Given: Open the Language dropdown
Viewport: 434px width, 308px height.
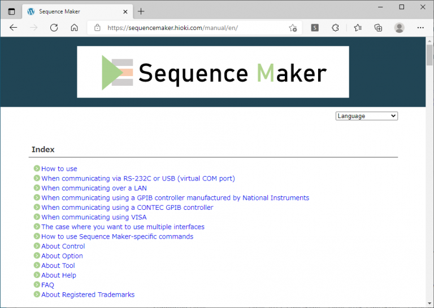Looking at the screenshot, I should [366, 116].
